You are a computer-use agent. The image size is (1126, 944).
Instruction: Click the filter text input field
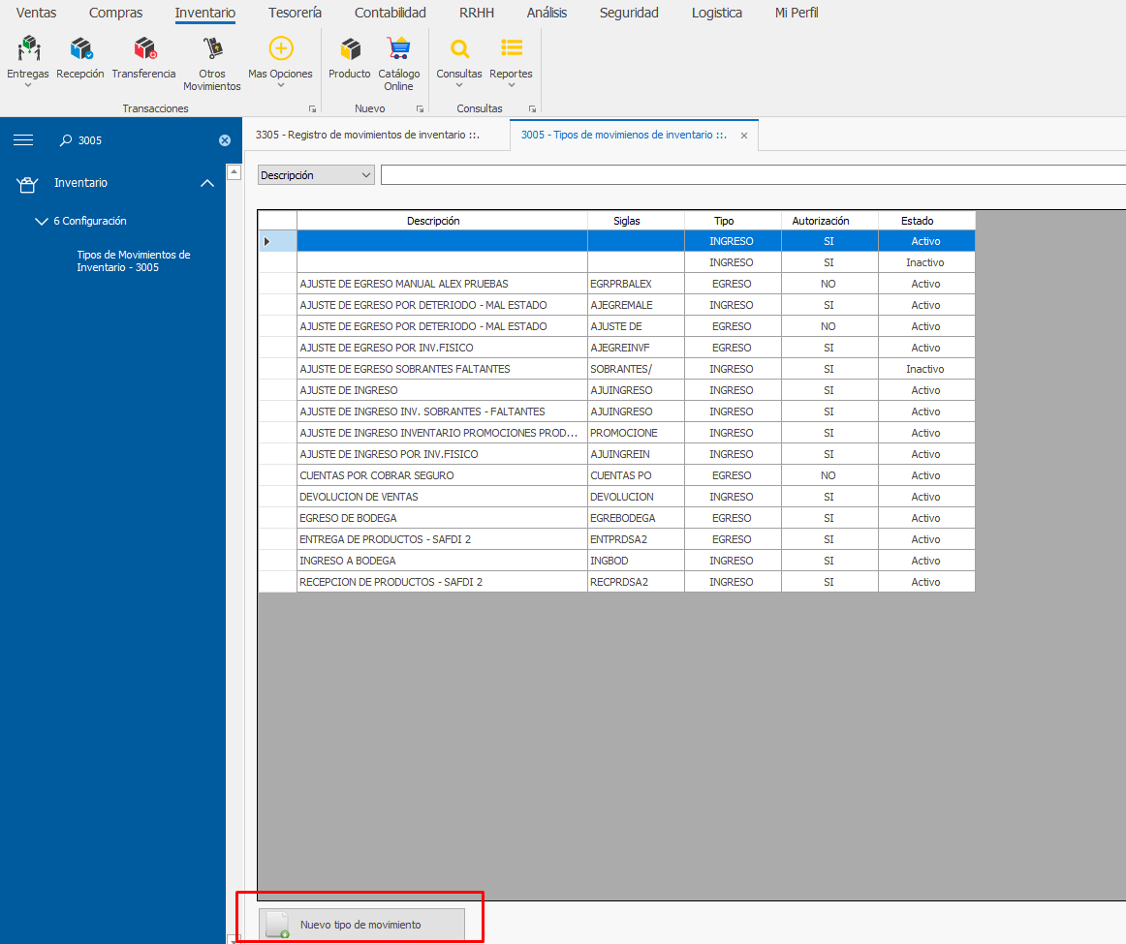752,175
